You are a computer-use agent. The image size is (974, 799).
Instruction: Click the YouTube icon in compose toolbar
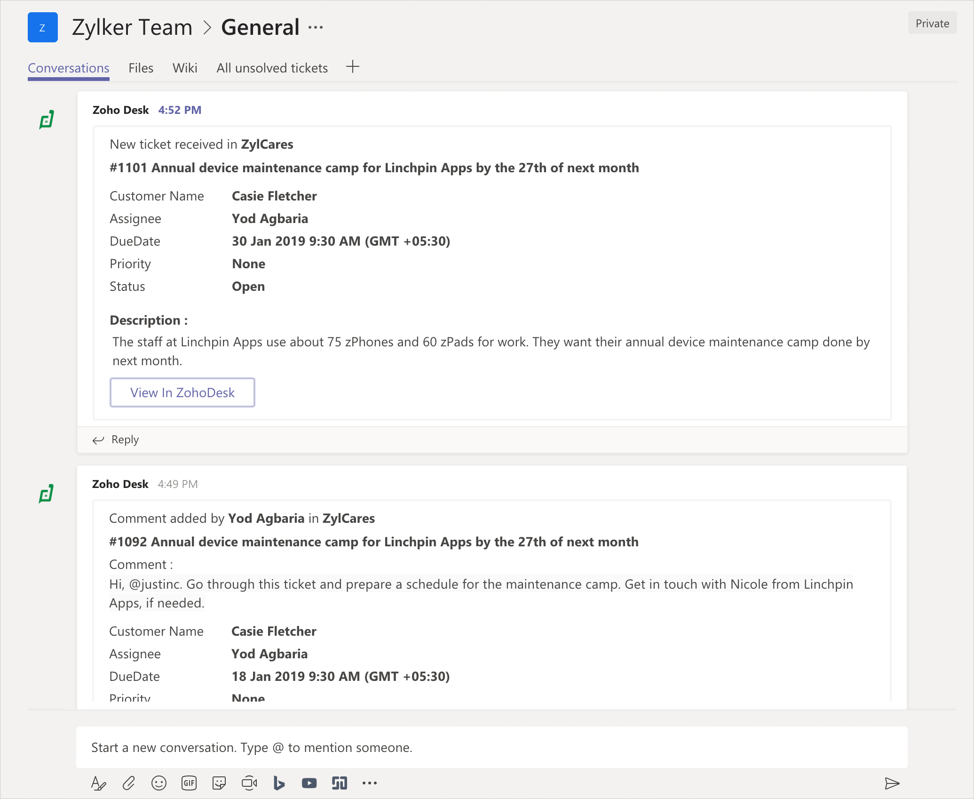[x=309, y=783]
